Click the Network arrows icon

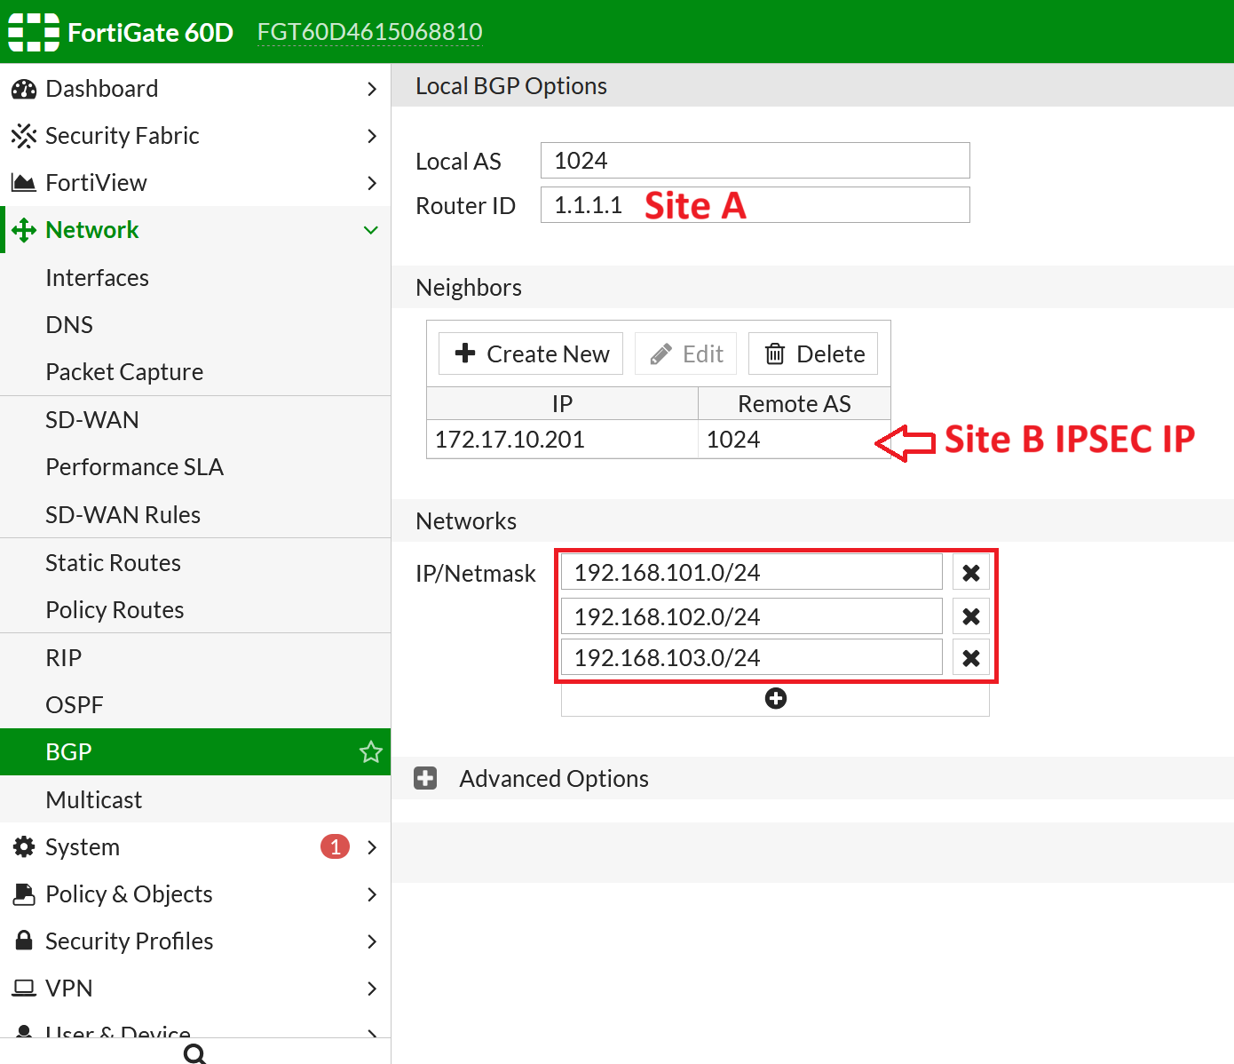pos(24,230)
